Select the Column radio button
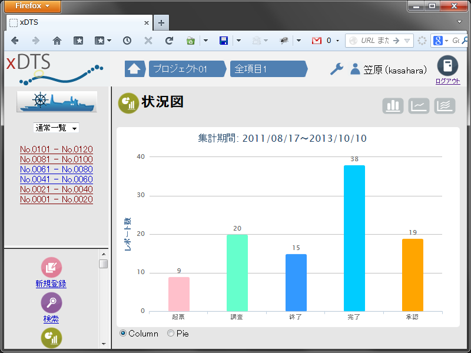471x353 pixels. click(123, 333)
